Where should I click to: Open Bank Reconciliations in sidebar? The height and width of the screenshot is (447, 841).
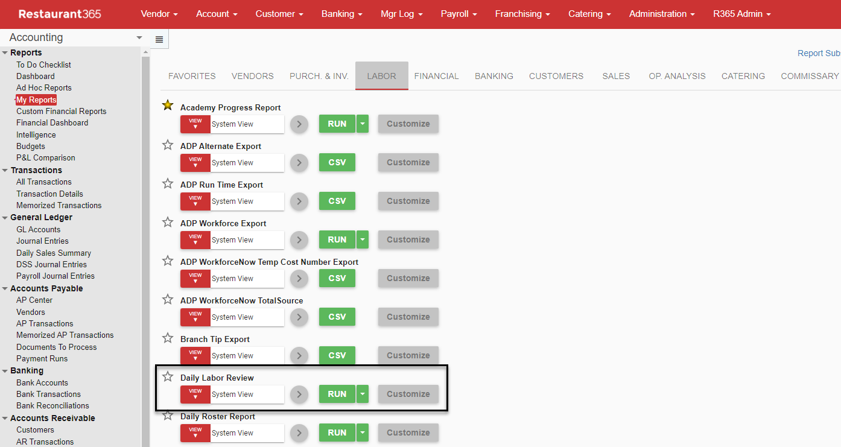[52, 405]
